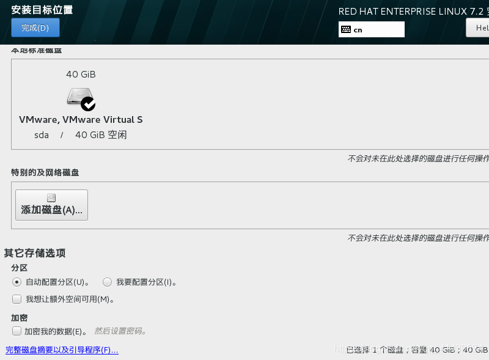Open the cn keyboard layout field
The image size is (489, 360).
coord(372,29)
